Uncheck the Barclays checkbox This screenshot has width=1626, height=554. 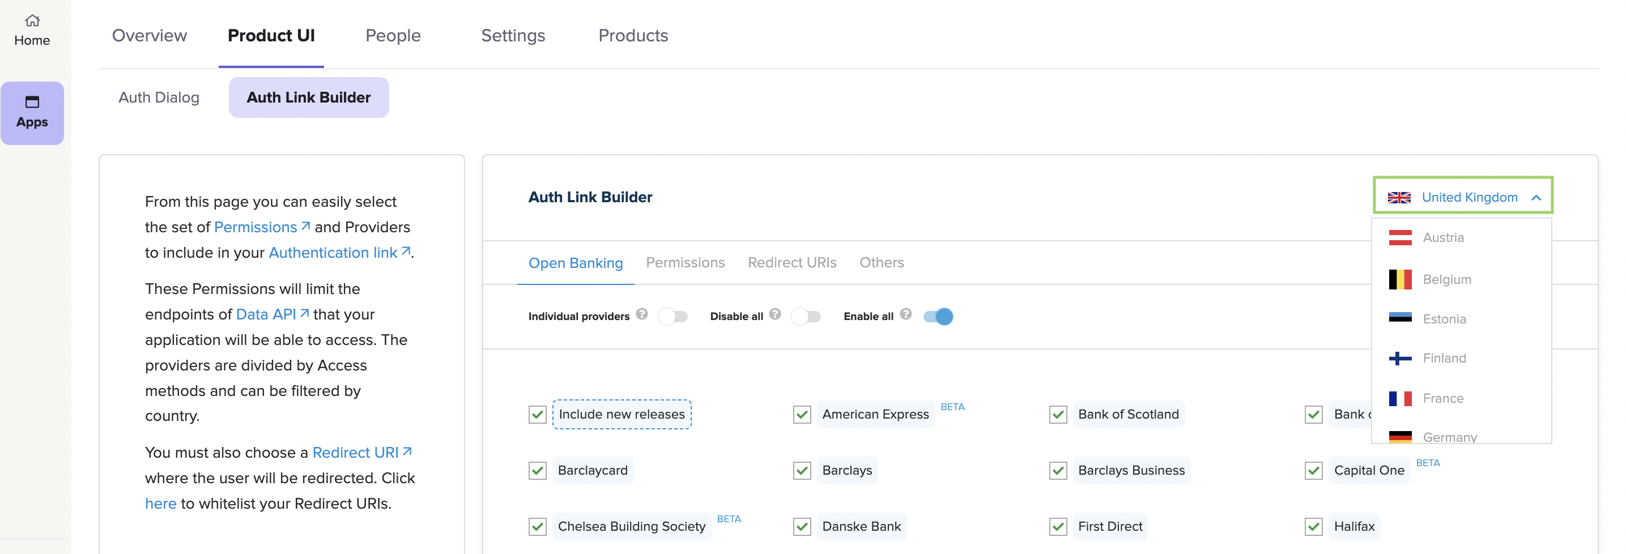coord(802,471)
